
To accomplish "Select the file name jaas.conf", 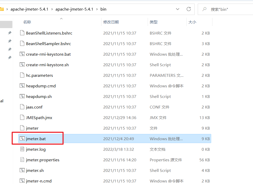I will (34, 107).
